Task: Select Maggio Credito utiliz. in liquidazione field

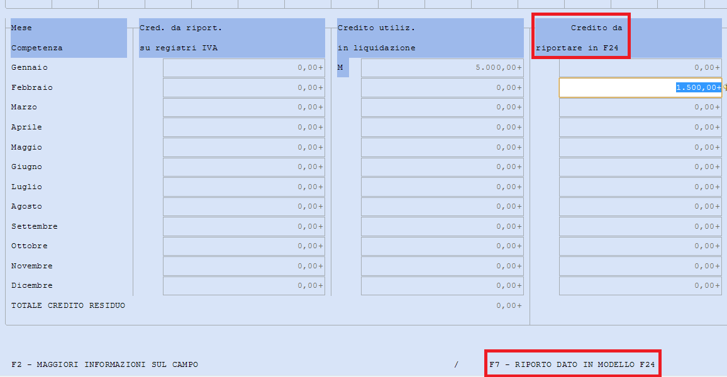Action: click(442, 147)
